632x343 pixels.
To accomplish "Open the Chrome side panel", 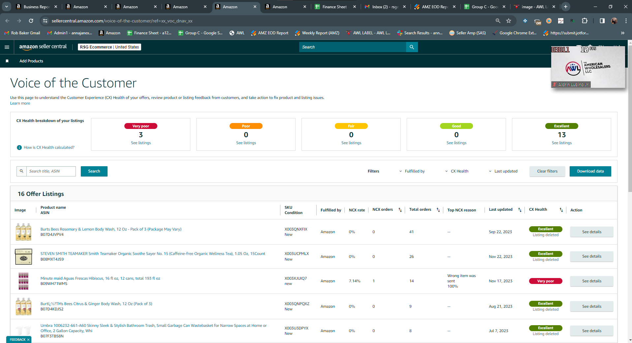I will pos(602,21).
